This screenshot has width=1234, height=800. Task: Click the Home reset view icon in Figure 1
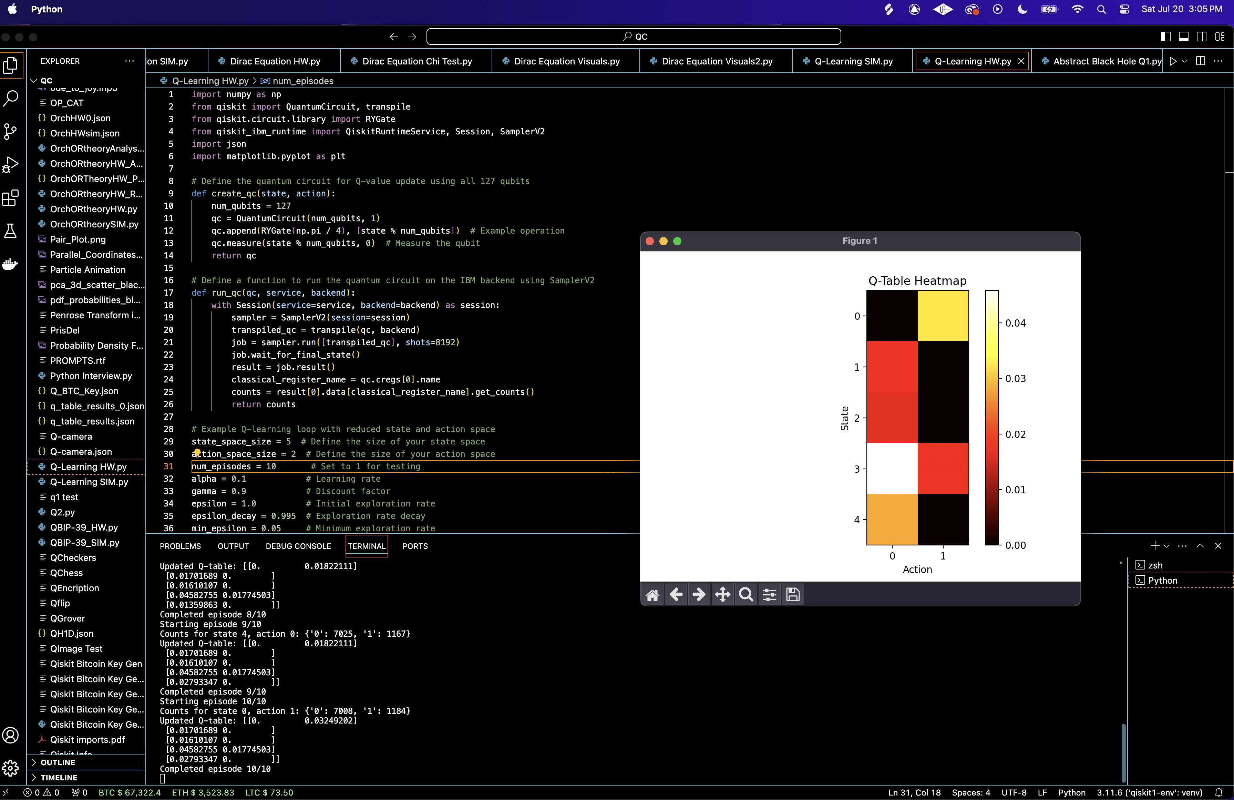[652, 595]
